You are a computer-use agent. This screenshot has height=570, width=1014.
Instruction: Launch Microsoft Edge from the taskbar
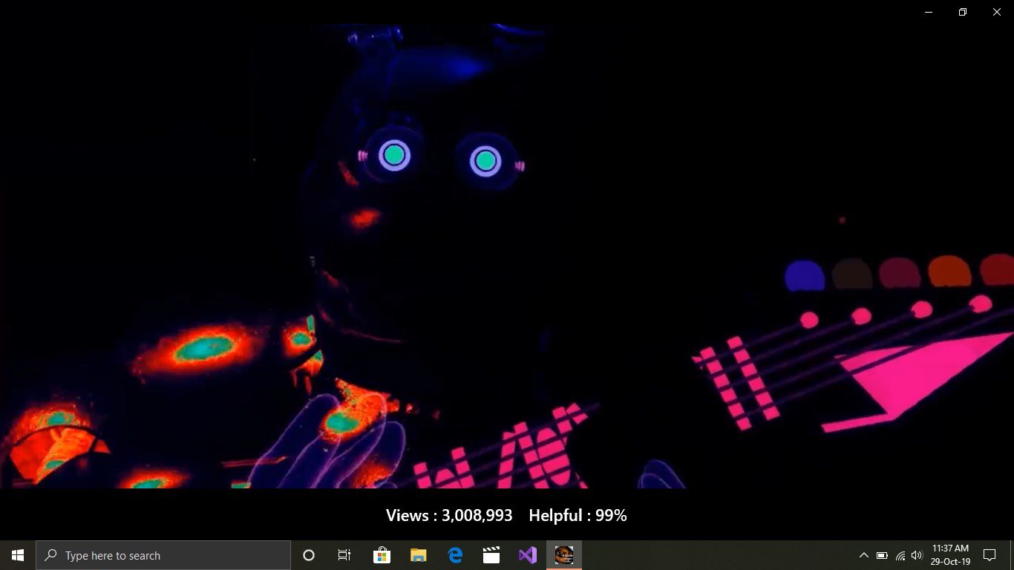coord(454,555)
